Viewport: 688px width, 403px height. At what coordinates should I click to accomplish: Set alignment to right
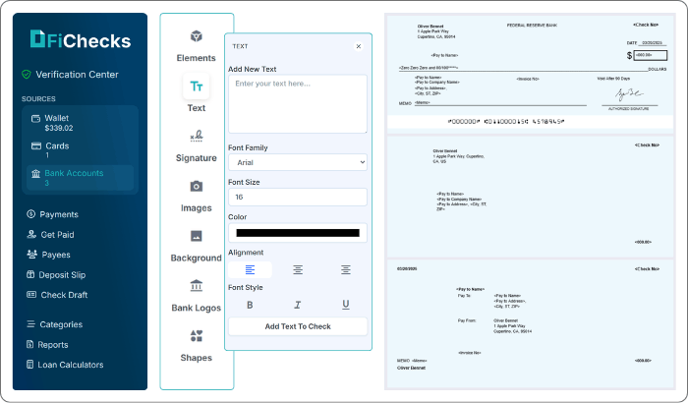[x=346, y=269]
